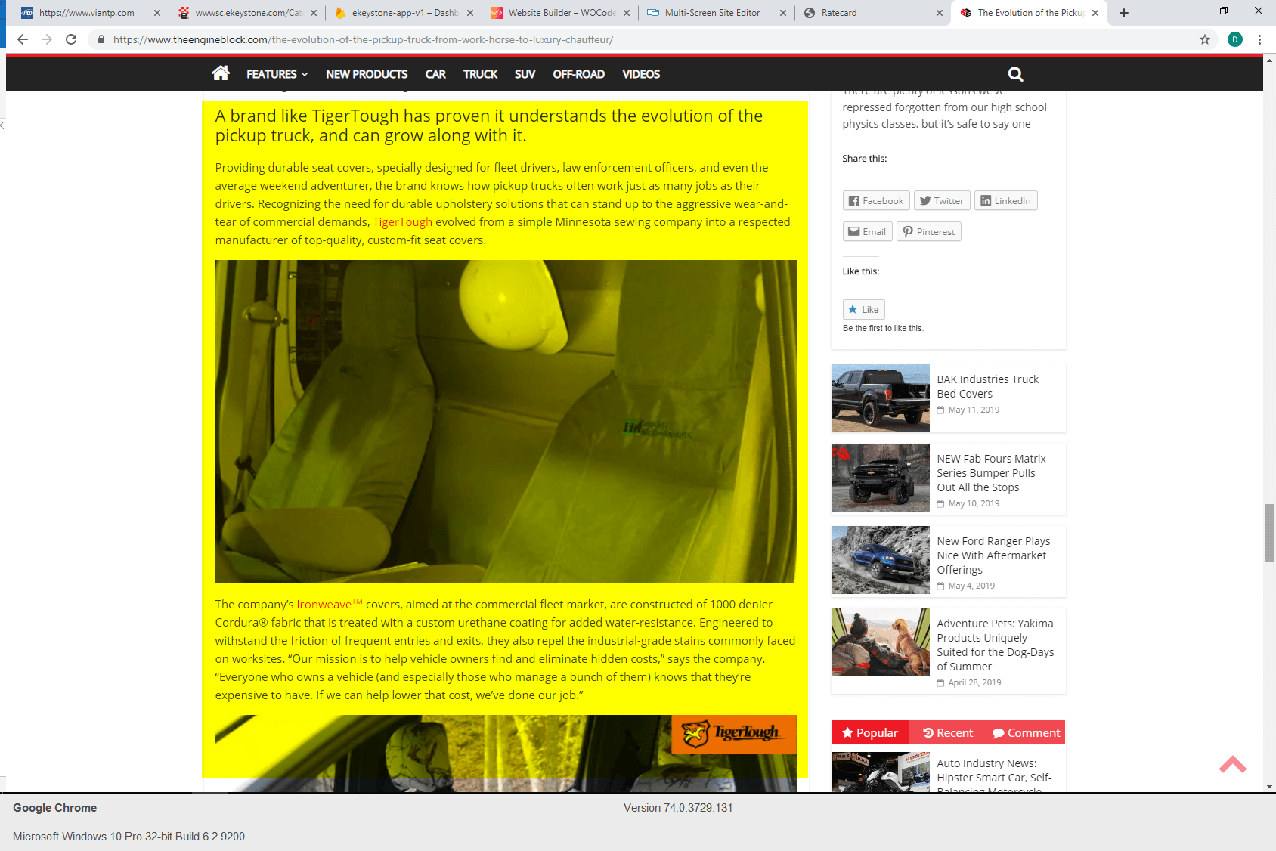Click the seat cover interior photo
Viewport: 1276px width, 851px height.
(506, 422)
